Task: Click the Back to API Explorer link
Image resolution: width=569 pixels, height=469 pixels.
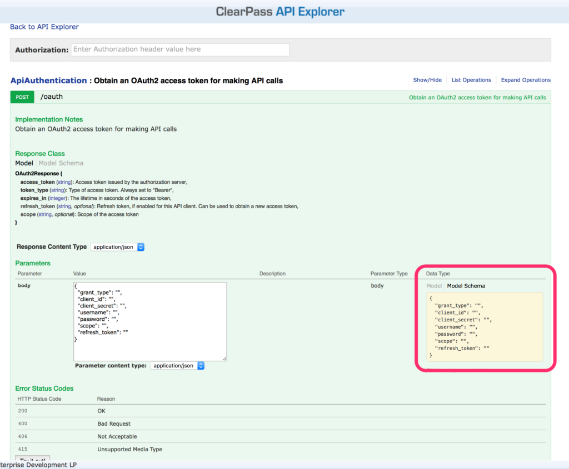Action: pos(44,27)
